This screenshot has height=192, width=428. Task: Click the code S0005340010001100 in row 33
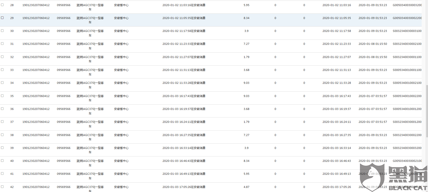(407, 70)
